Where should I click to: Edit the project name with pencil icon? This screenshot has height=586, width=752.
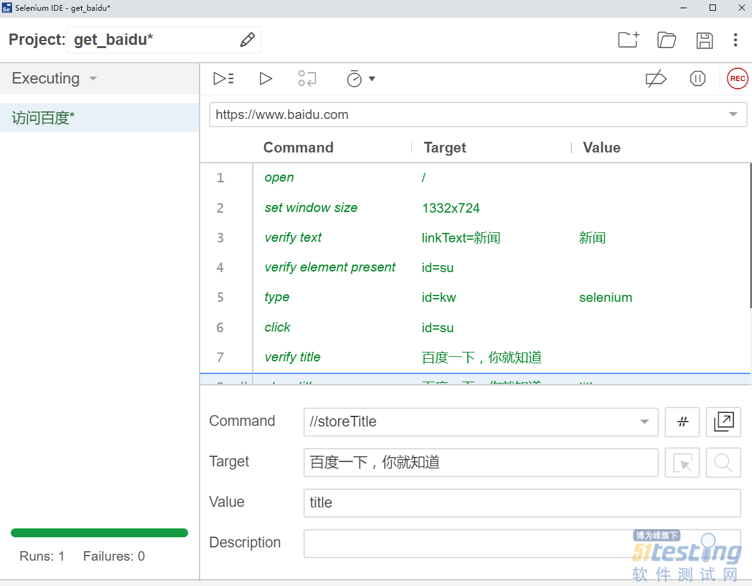[x=247, y=40]
